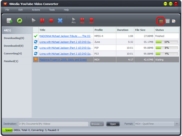Click the 1:08 duration cell
The width and height of the screenshot is (182, 136).
click(x=125, y=36)
